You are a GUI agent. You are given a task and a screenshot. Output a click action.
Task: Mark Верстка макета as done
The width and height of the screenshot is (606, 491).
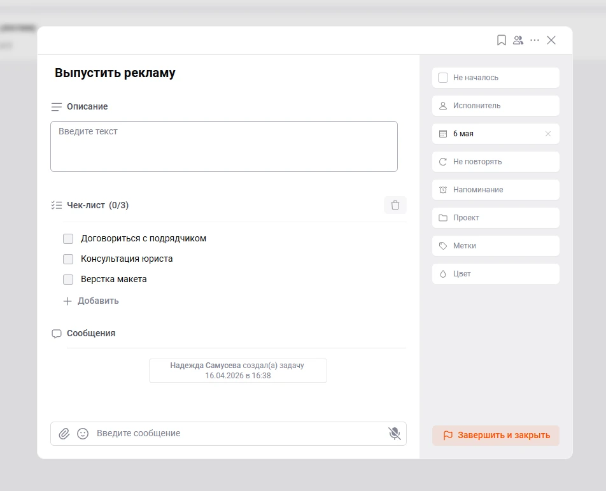tap(68, 280)
